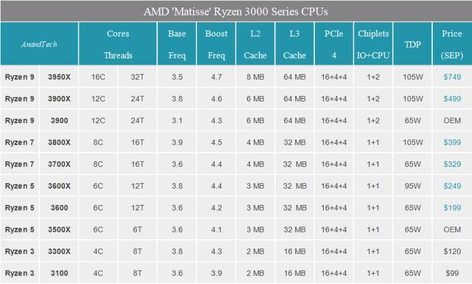Viewport: 472px width, 284px height.
Task: Click the $749 price link for 3950X
Action: tap(452, 77)
